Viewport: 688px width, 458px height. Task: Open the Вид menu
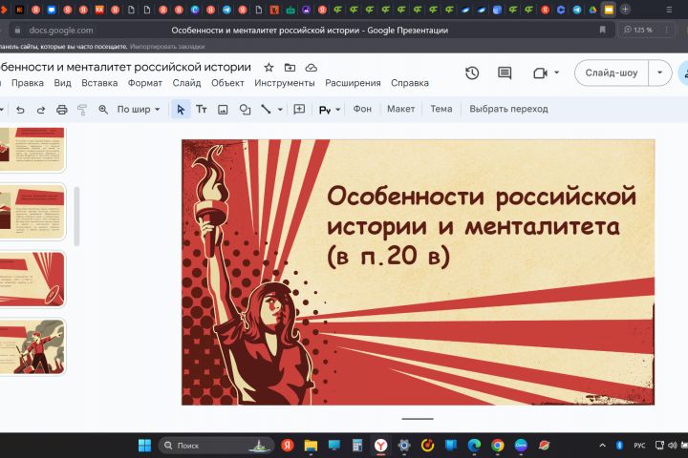63,83
